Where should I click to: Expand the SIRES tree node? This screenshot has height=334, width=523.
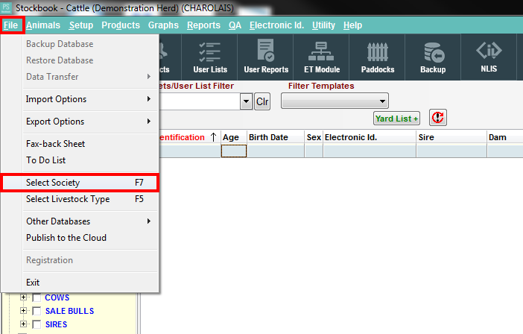pos(23,324)
